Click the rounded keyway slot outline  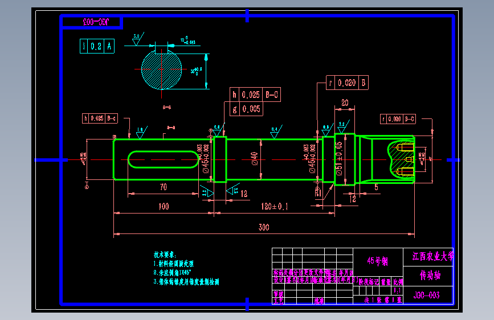pyautogui.click(x=163, y=159)
